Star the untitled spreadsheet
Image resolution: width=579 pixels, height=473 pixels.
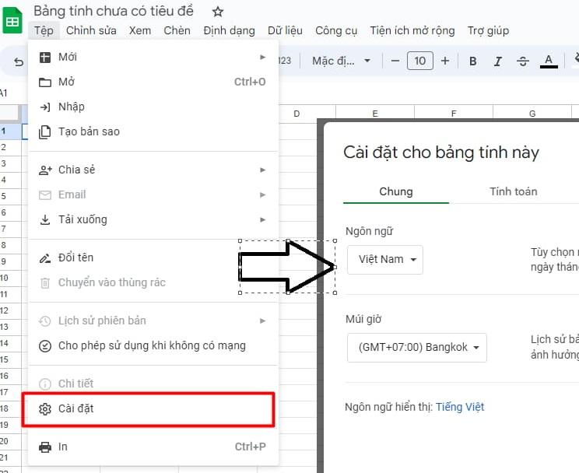tap(218, 12)
